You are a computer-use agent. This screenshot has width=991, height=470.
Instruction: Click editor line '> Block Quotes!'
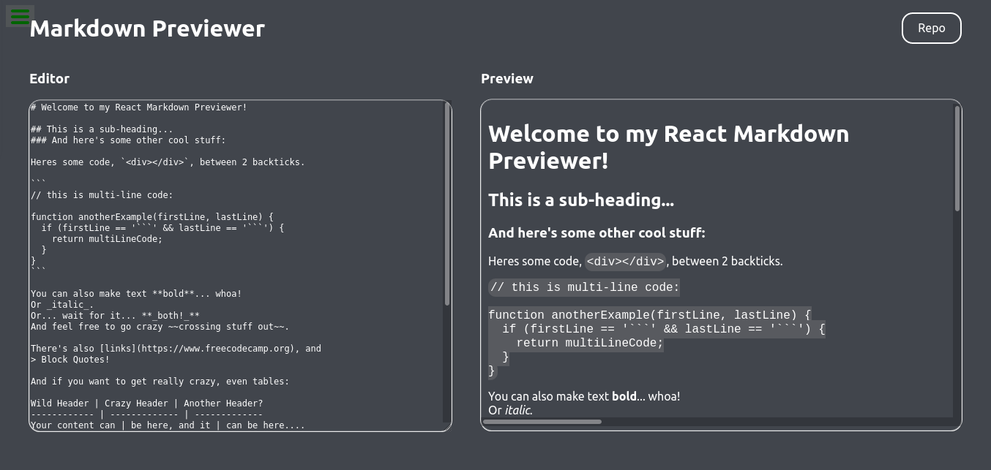click(x=70, y=360)
